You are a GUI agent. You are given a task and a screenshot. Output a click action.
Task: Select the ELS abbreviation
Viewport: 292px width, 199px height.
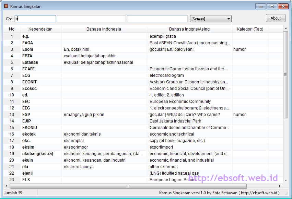click(x=26, y=180)
